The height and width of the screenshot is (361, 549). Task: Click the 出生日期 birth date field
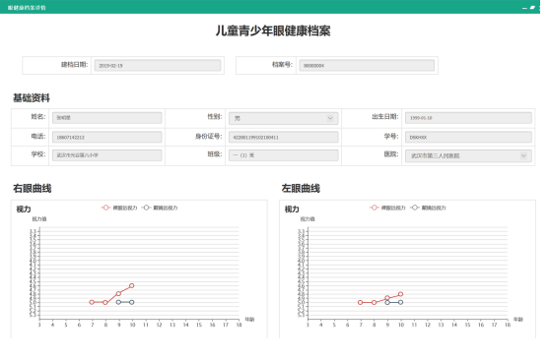[468, 118]
